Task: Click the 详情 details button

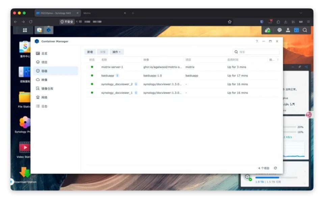Action: coord(103,52)
